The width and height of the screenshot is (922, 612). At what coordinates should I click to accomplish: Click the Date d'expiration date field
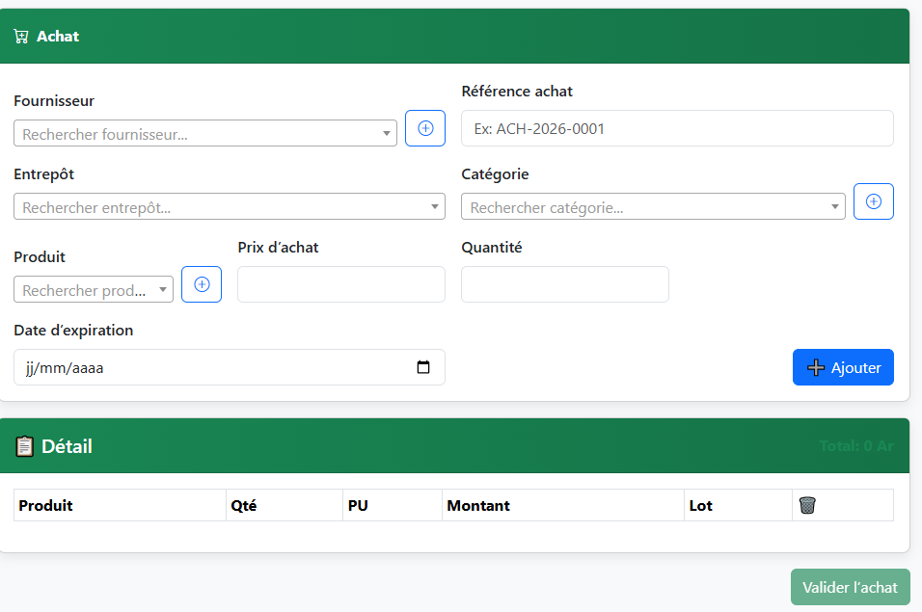pos(212,367)
